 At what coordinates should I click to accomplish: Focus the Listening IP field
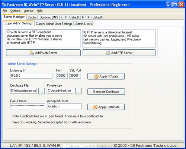(31, 76)
